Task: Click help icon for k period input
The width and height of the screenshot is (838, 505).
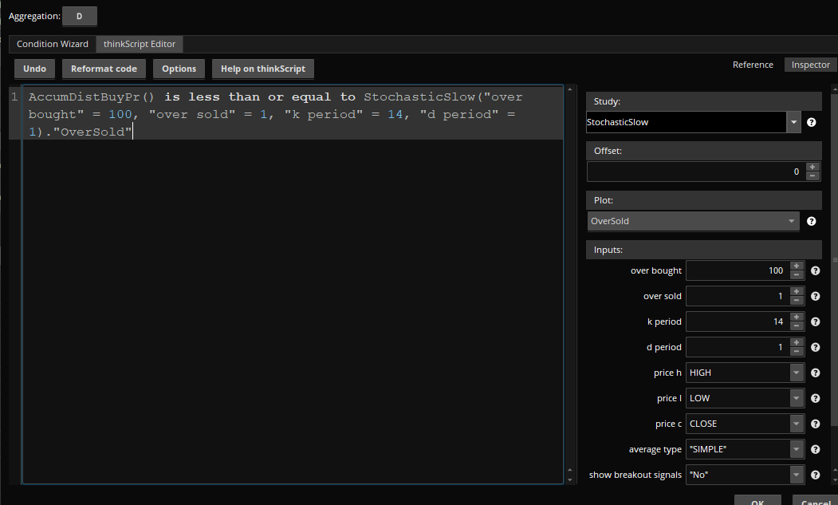Action: 815,322
